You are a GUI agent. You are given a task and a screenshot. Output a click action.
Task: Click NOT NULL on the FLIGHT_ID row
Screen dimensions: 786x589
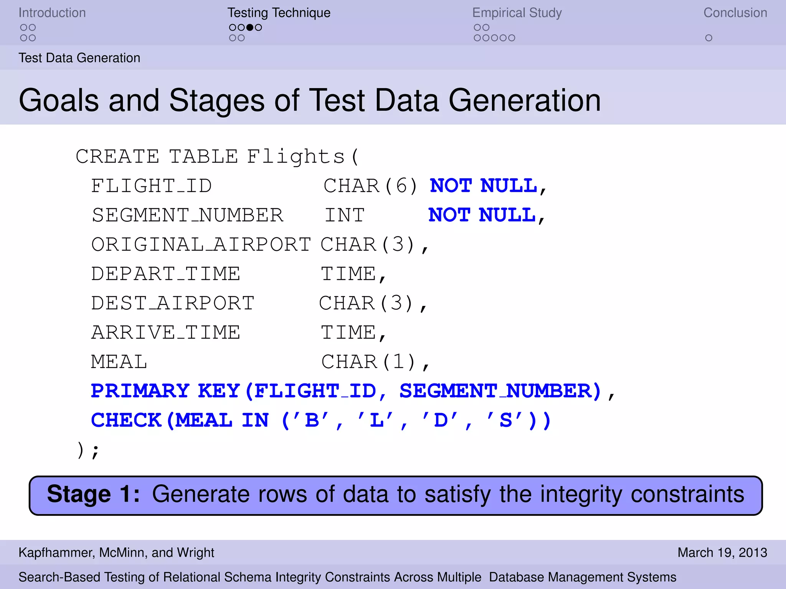coord(483,186)
